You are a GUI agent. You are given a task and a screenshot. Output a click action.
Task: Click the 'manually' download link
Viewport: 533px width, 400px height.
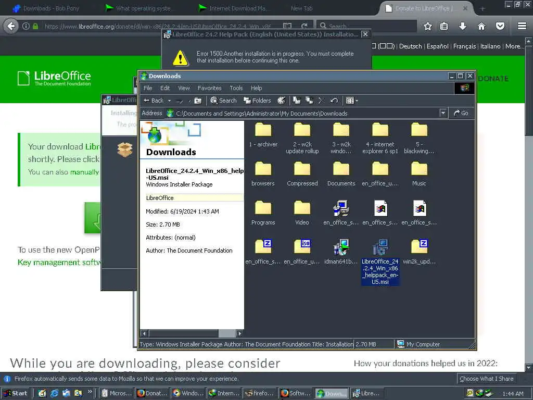[84, 172]
